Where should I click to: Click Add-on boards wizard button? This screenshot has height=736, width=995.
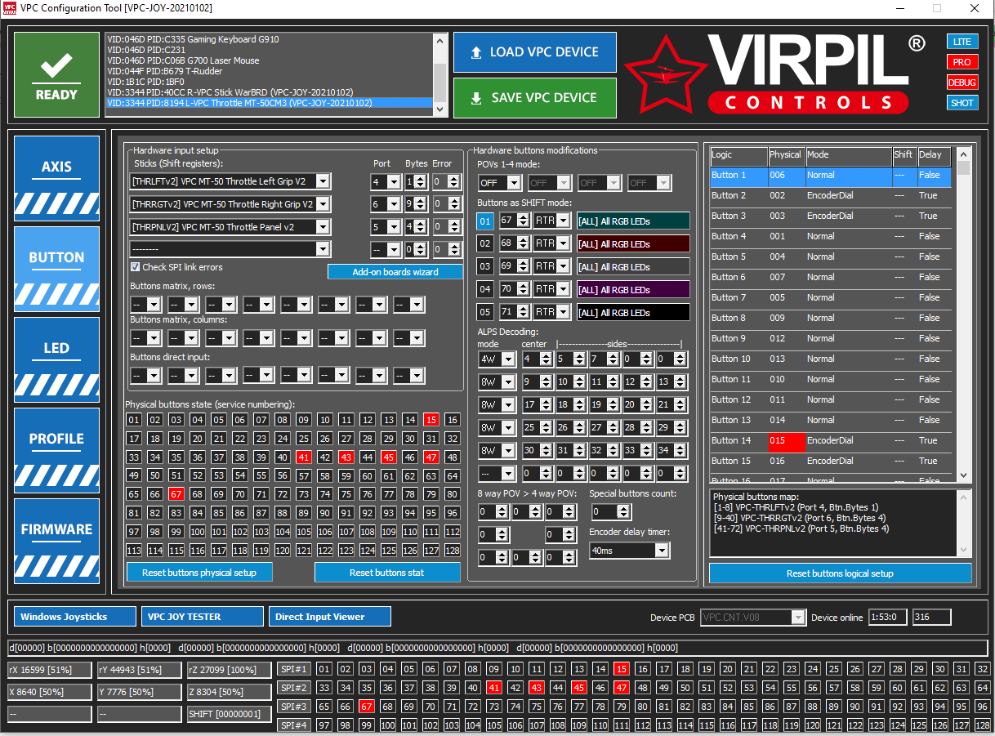coord(395,272)
